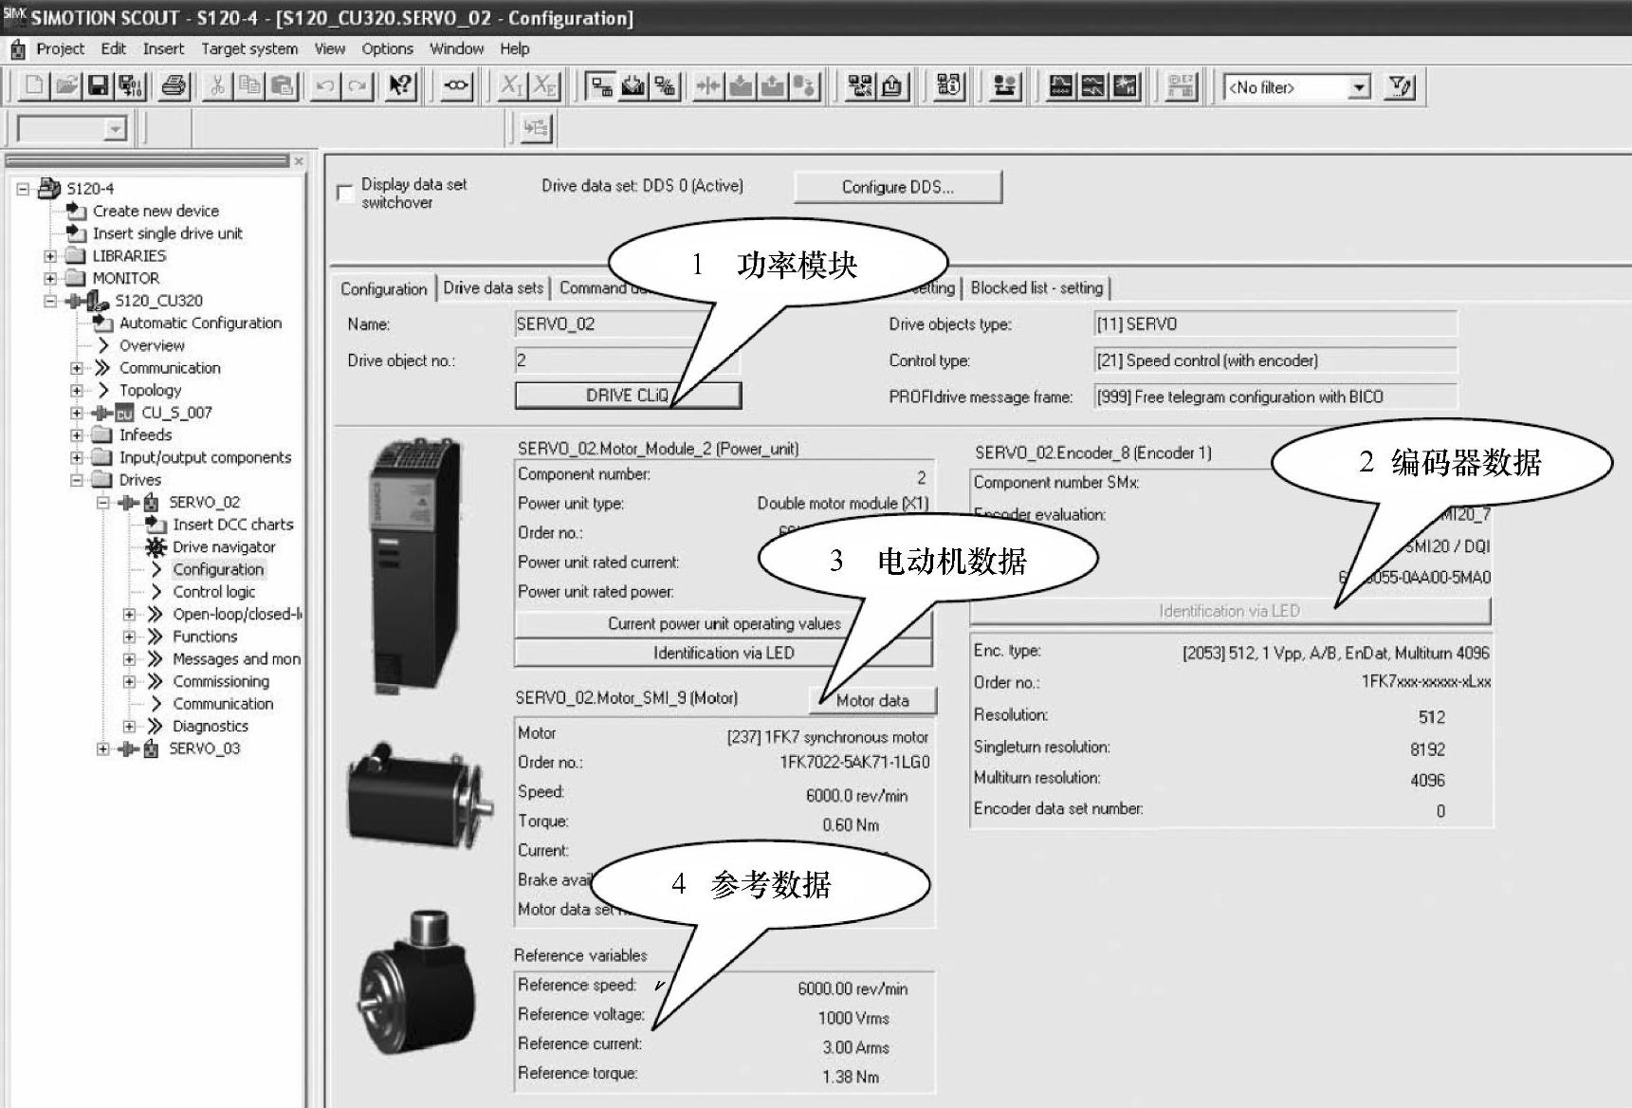Expand the Diagnostics node under SERVO_02
Viewport: 1632px width, 1108px height.
130,726
